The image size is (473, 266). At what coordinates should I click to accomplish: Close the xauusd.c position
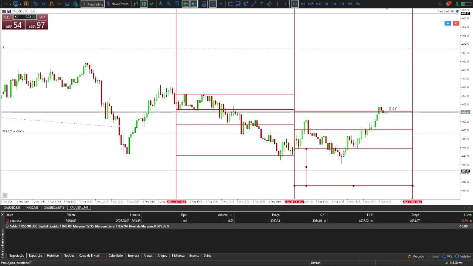[x=470, y=221]
